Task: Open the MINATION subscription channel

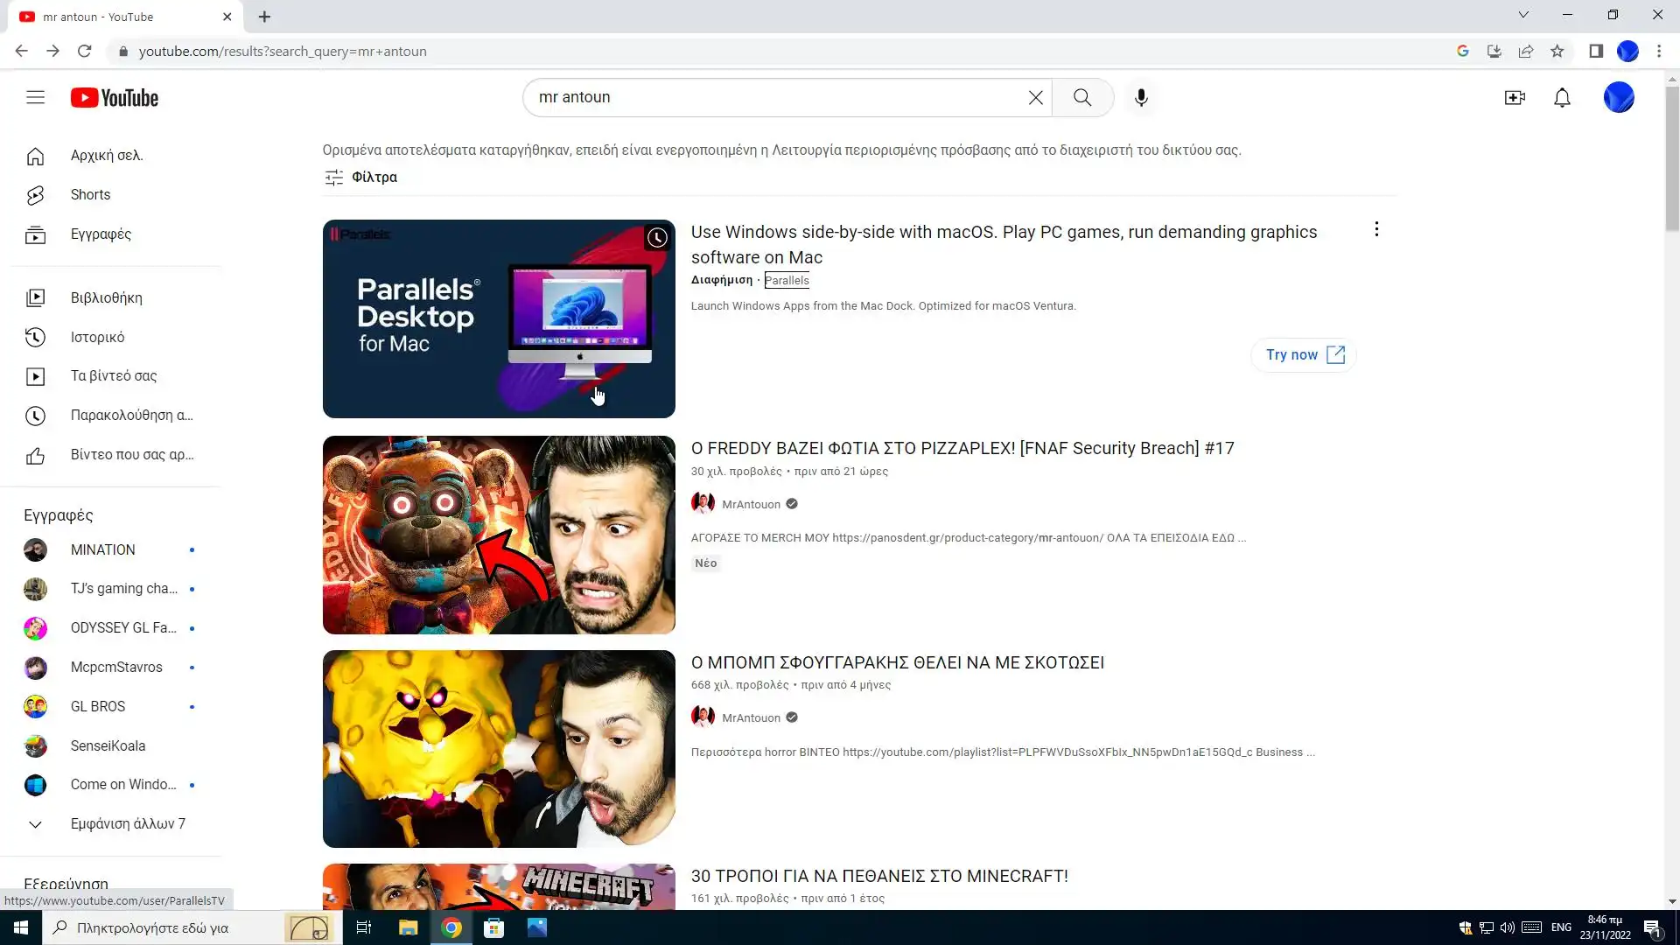Action: 102,549
